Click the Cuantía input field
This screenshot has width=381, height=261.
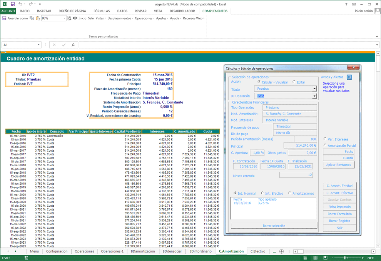coord(339,158)
